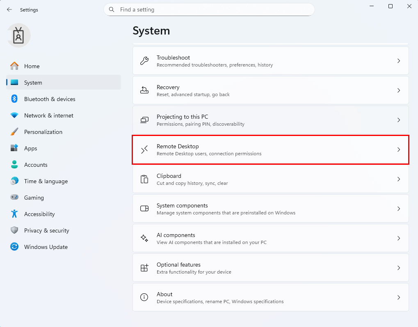This screenshot has height=327, width=418.
Task: Click the Clipboard icon
Action: pyautogui.click(x=144, y=179)
